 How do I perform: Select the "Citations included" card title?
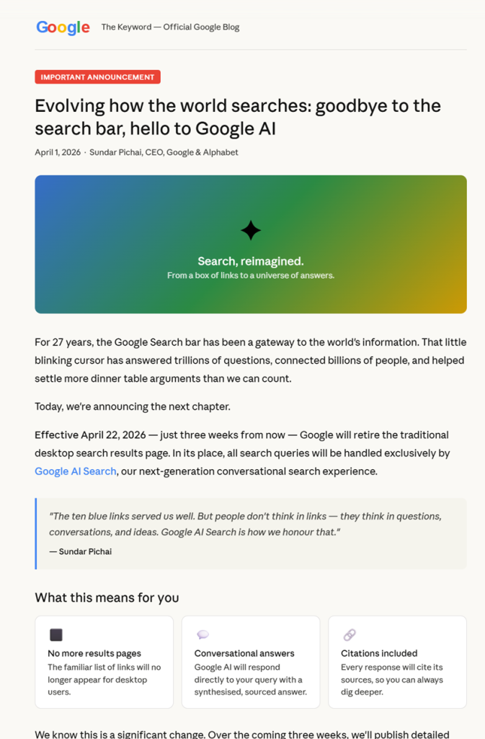point(379,654)
